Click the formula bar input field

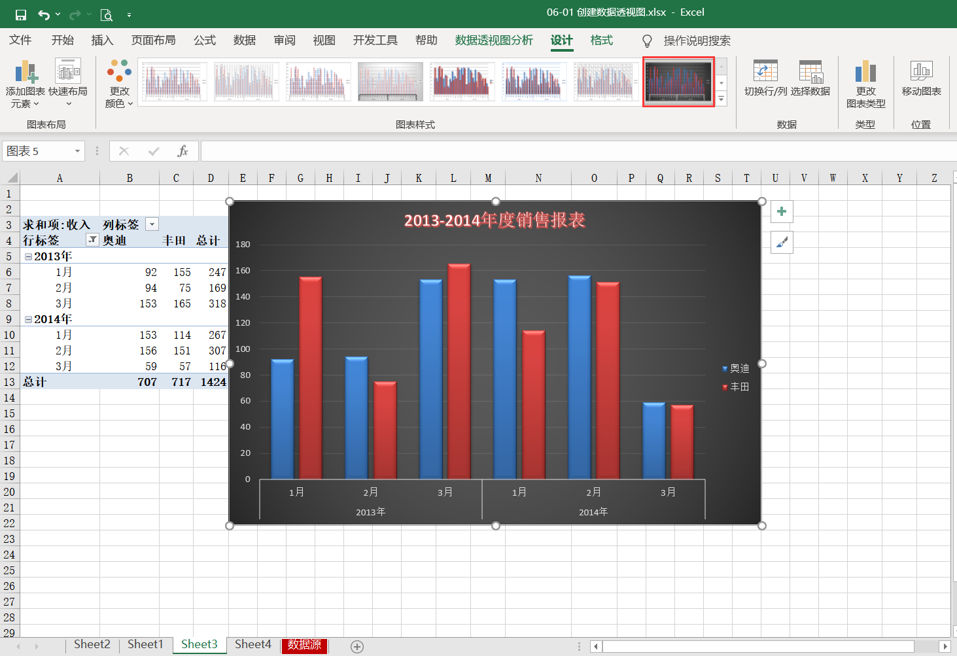tap(578, 151)
